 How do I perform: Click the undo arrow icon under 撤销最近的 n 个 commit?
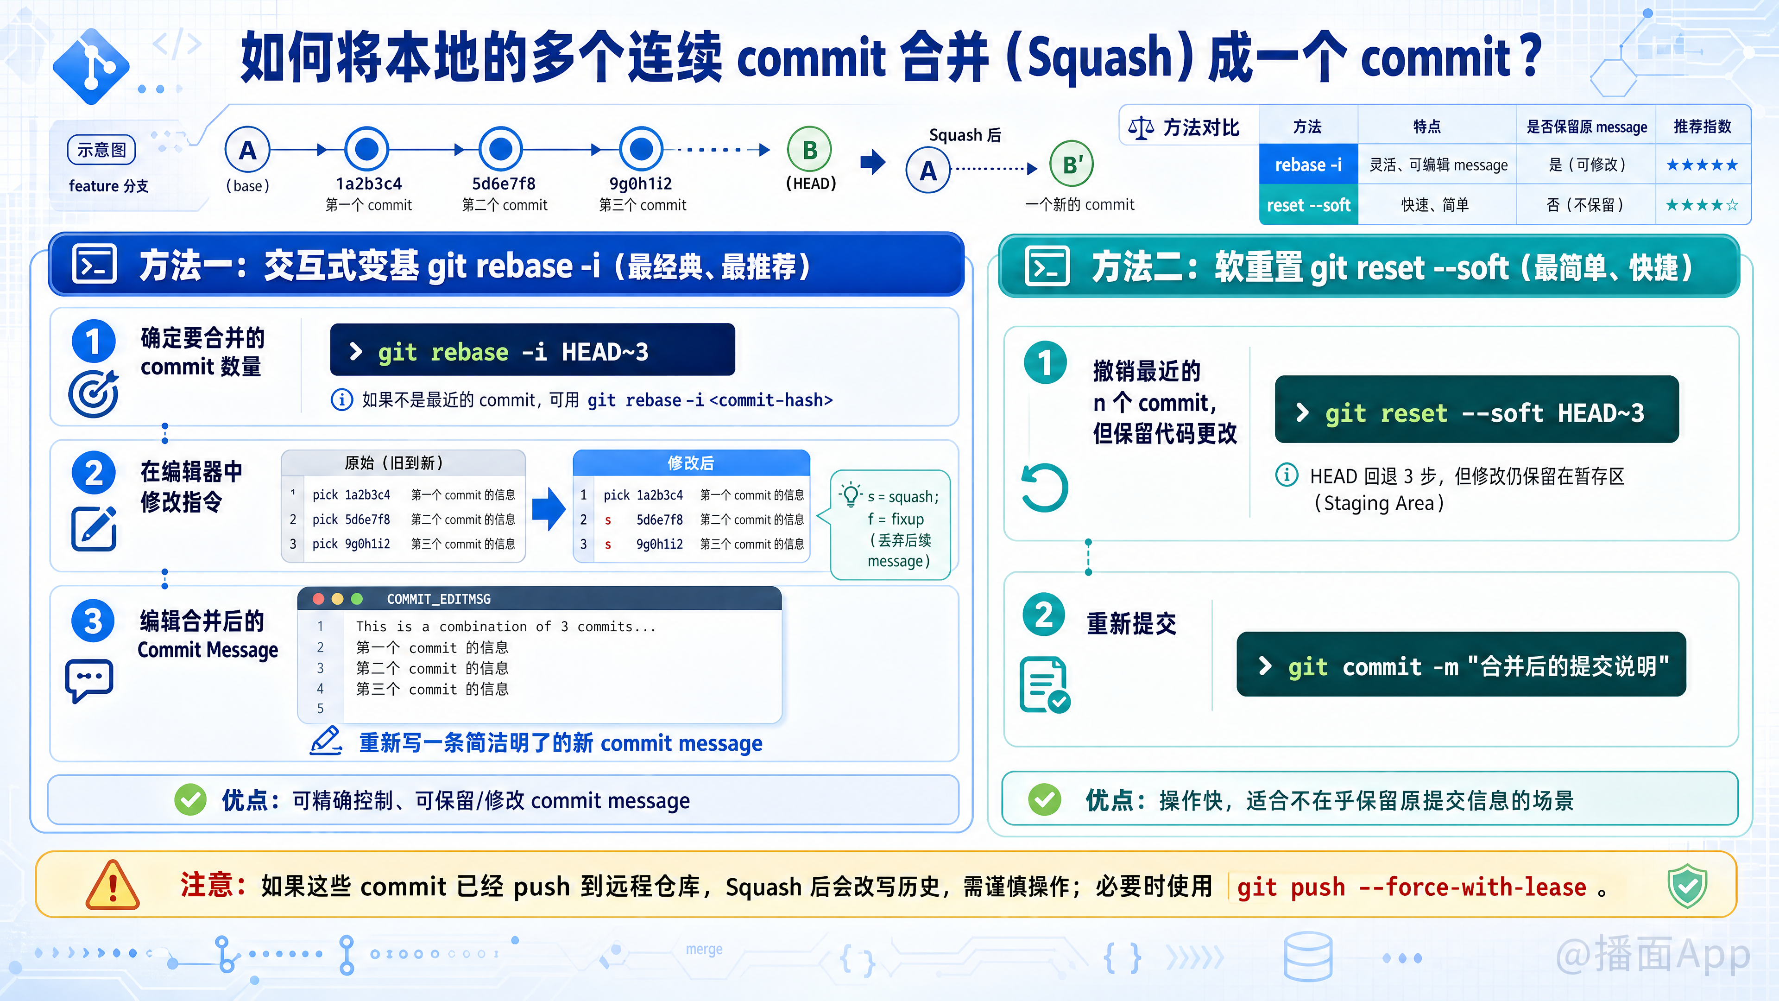point(1044,488)
